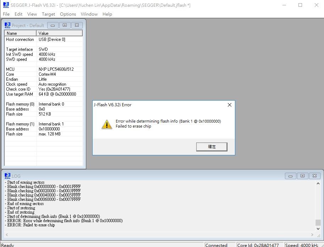Select the Endian row
324x247 pixels.
point(44,79)
